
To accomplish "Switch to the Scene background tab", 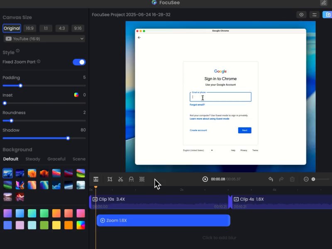I will (79, 159).
